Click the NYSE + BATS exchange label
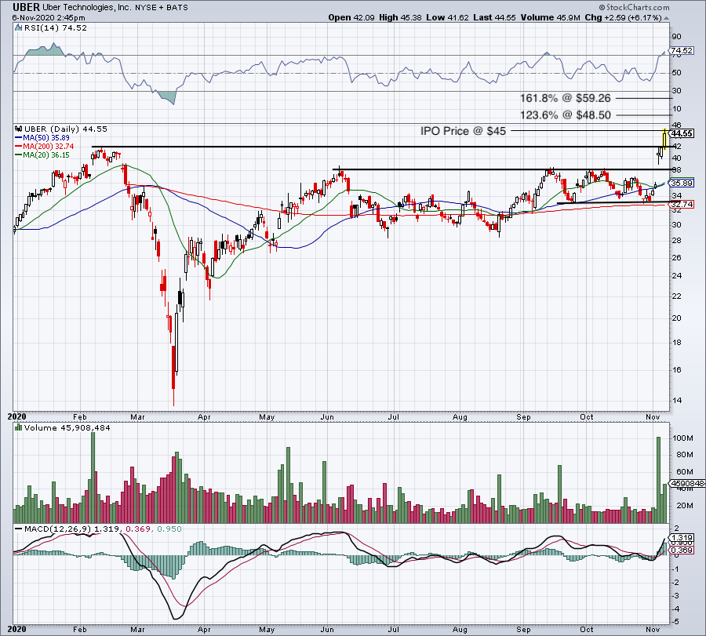The image size is (706, 636). point(161,8)
